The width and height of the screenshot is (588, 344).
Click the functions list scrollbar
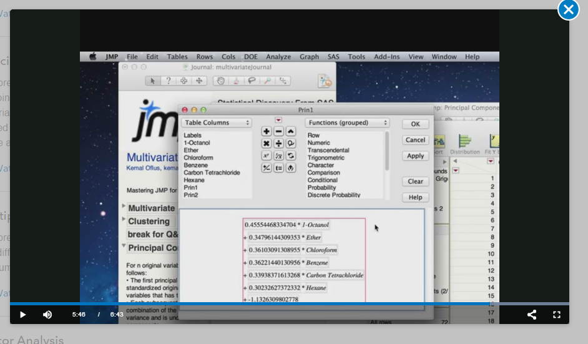pyautogui.click(x=387, y=151)
